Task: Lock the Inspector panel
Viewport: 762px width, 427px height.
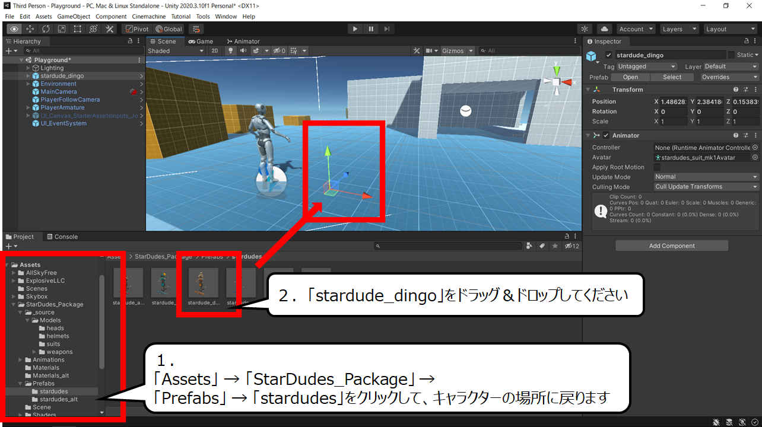Action: [x=747, y=42]
